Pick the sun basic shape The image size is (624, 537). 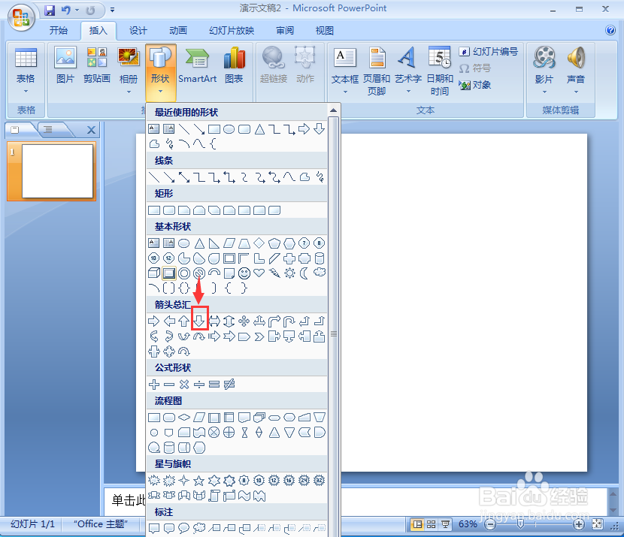click(289, 273)
